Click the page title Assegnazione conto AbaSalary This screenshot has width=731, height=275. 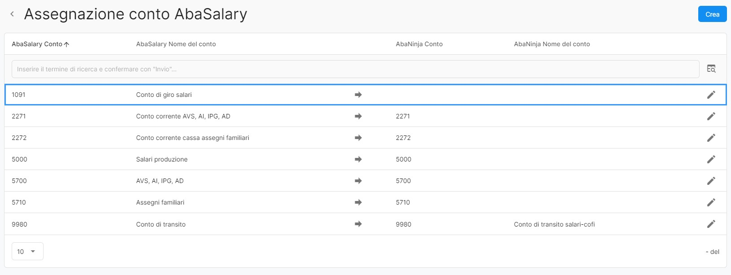click(136, 14)
